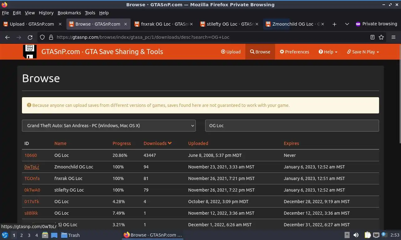Click the clipboard tray icon
Image resolution: width=401 pixels, height=240 pixels.
(x=367, y=235)
